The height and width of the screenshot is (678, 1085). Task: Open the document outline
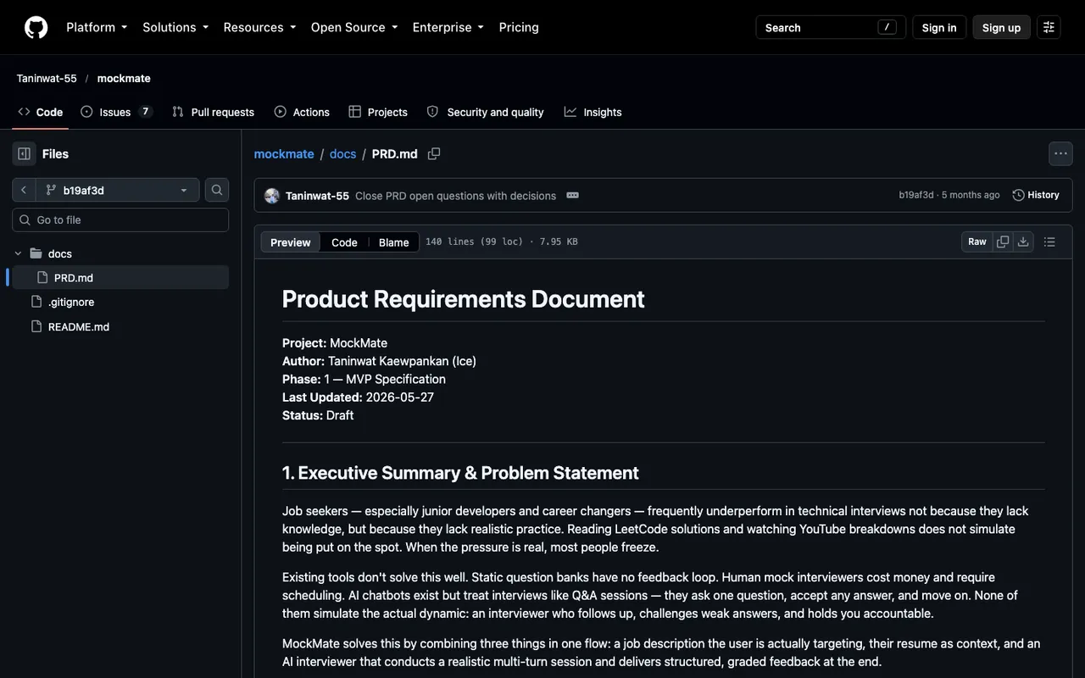[x=1049, y=242]
